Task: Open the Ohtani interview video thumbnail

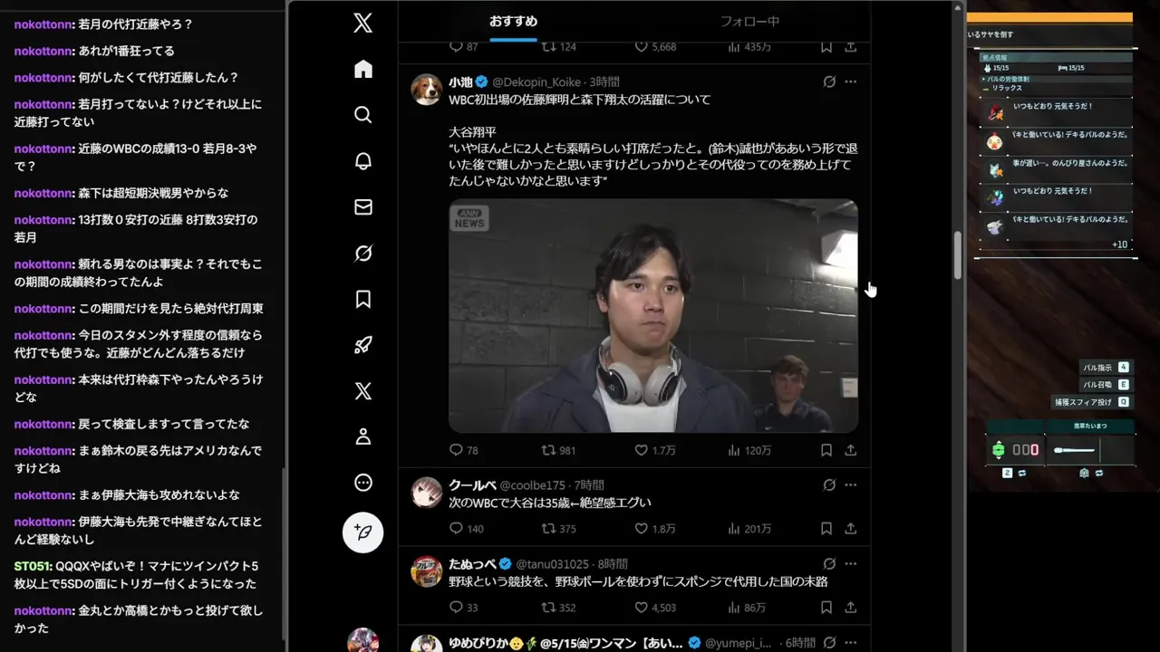Action: click(x=653, y=316)
